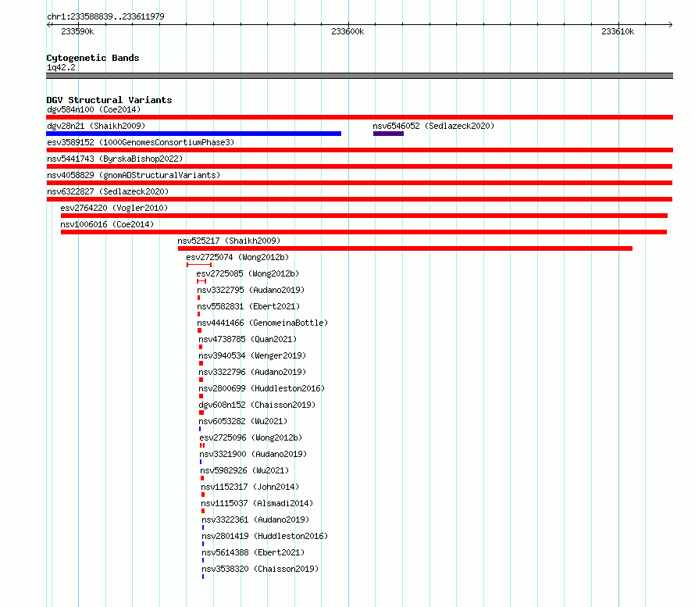Click the Cytogenetic Bands track title
Viewport: 695px width, 607px height.
click(93, 58)
